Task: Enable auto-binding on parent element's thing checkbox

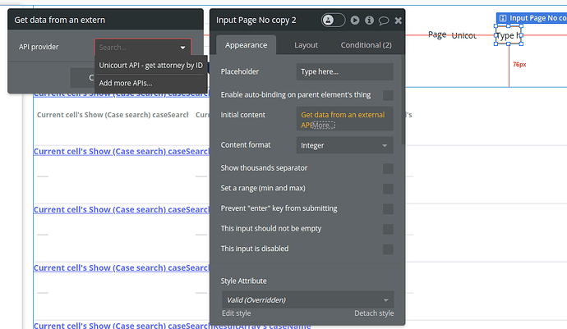Action: [388, 95]
